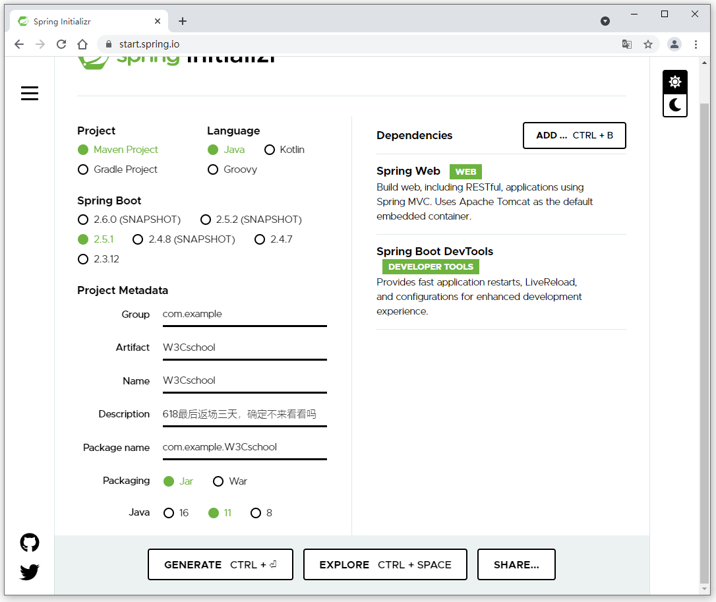
Task: Click the translate page icon
Action: tap(627, 44)
